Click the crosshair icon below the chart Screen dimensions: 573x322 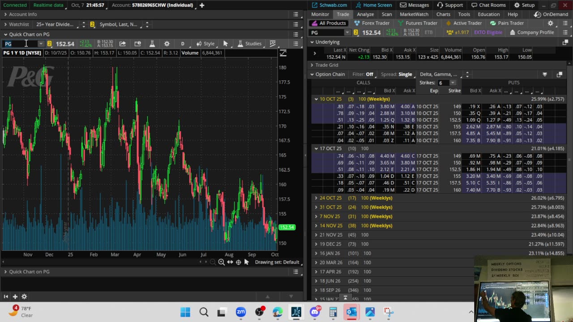coord(239,262)
